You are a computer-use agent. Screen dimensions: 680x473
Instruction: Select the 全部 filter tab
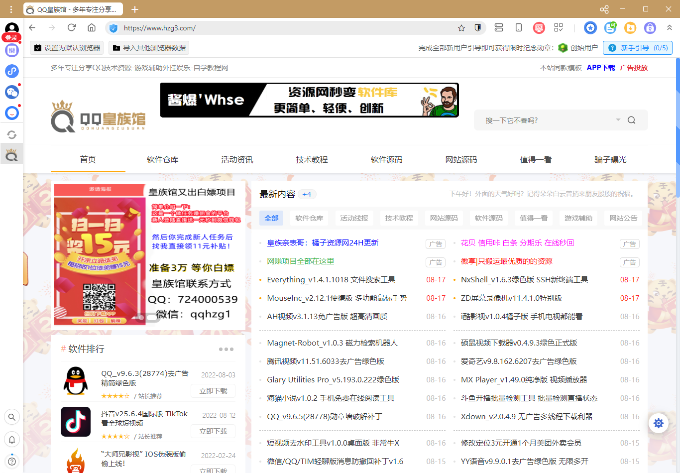271,218
